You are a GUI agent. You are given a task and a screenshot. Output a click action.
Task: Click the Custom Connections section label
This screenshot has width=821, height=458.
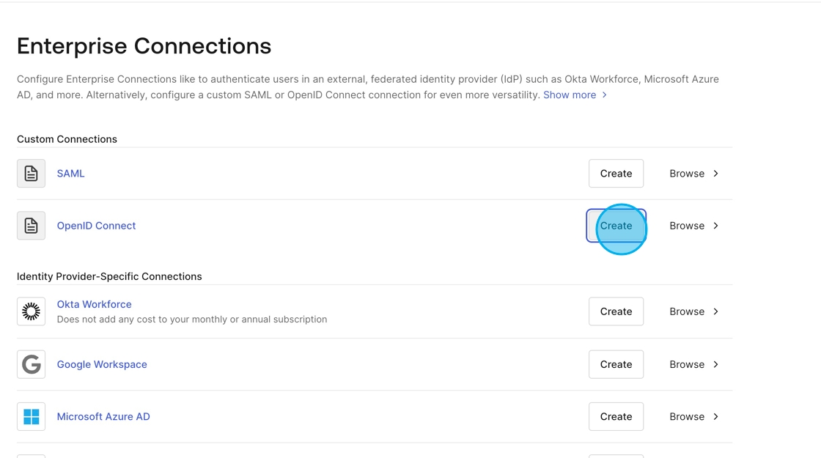[67, 139]
